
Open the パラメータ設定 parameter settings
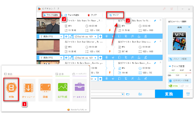[x=179, y=59]
